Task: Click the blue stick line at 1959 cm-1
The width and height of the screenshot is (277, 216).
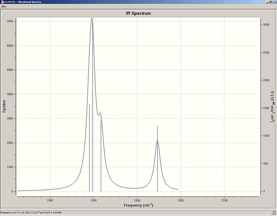Action: 101,155
